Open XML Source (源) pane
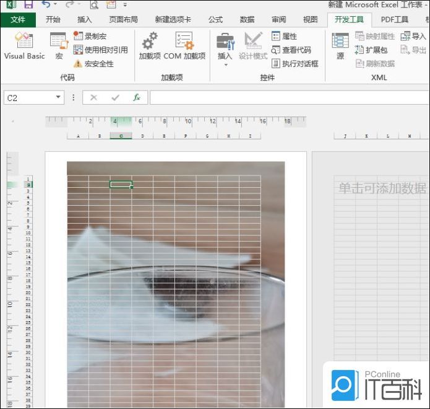Image resolution: width=430 pixels, height=409 pixels. (340, 45)
